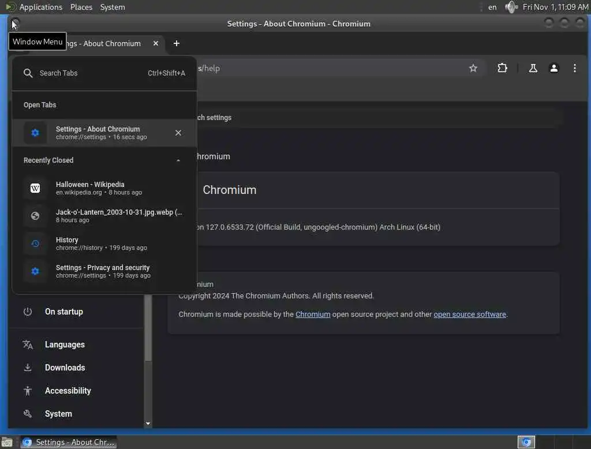Viewport: 591px width, 449px height.
Task: Click the show desktop icon in taskbar
Action: 7,442
